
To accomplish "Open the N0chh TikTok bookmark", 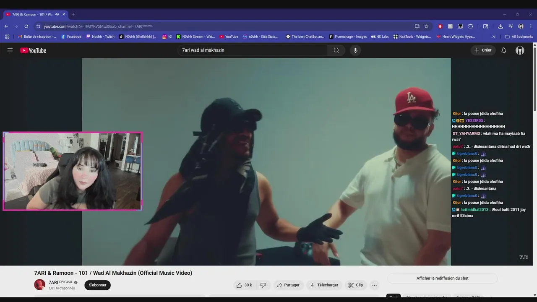I will pyautogui.click(x=138, y=36).
